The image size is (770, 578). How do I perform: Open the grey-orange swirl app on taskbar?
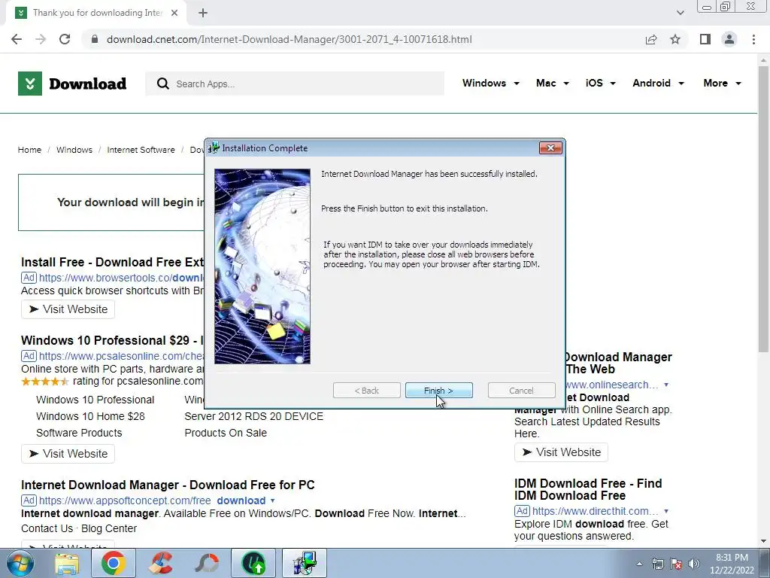point(207,563)
